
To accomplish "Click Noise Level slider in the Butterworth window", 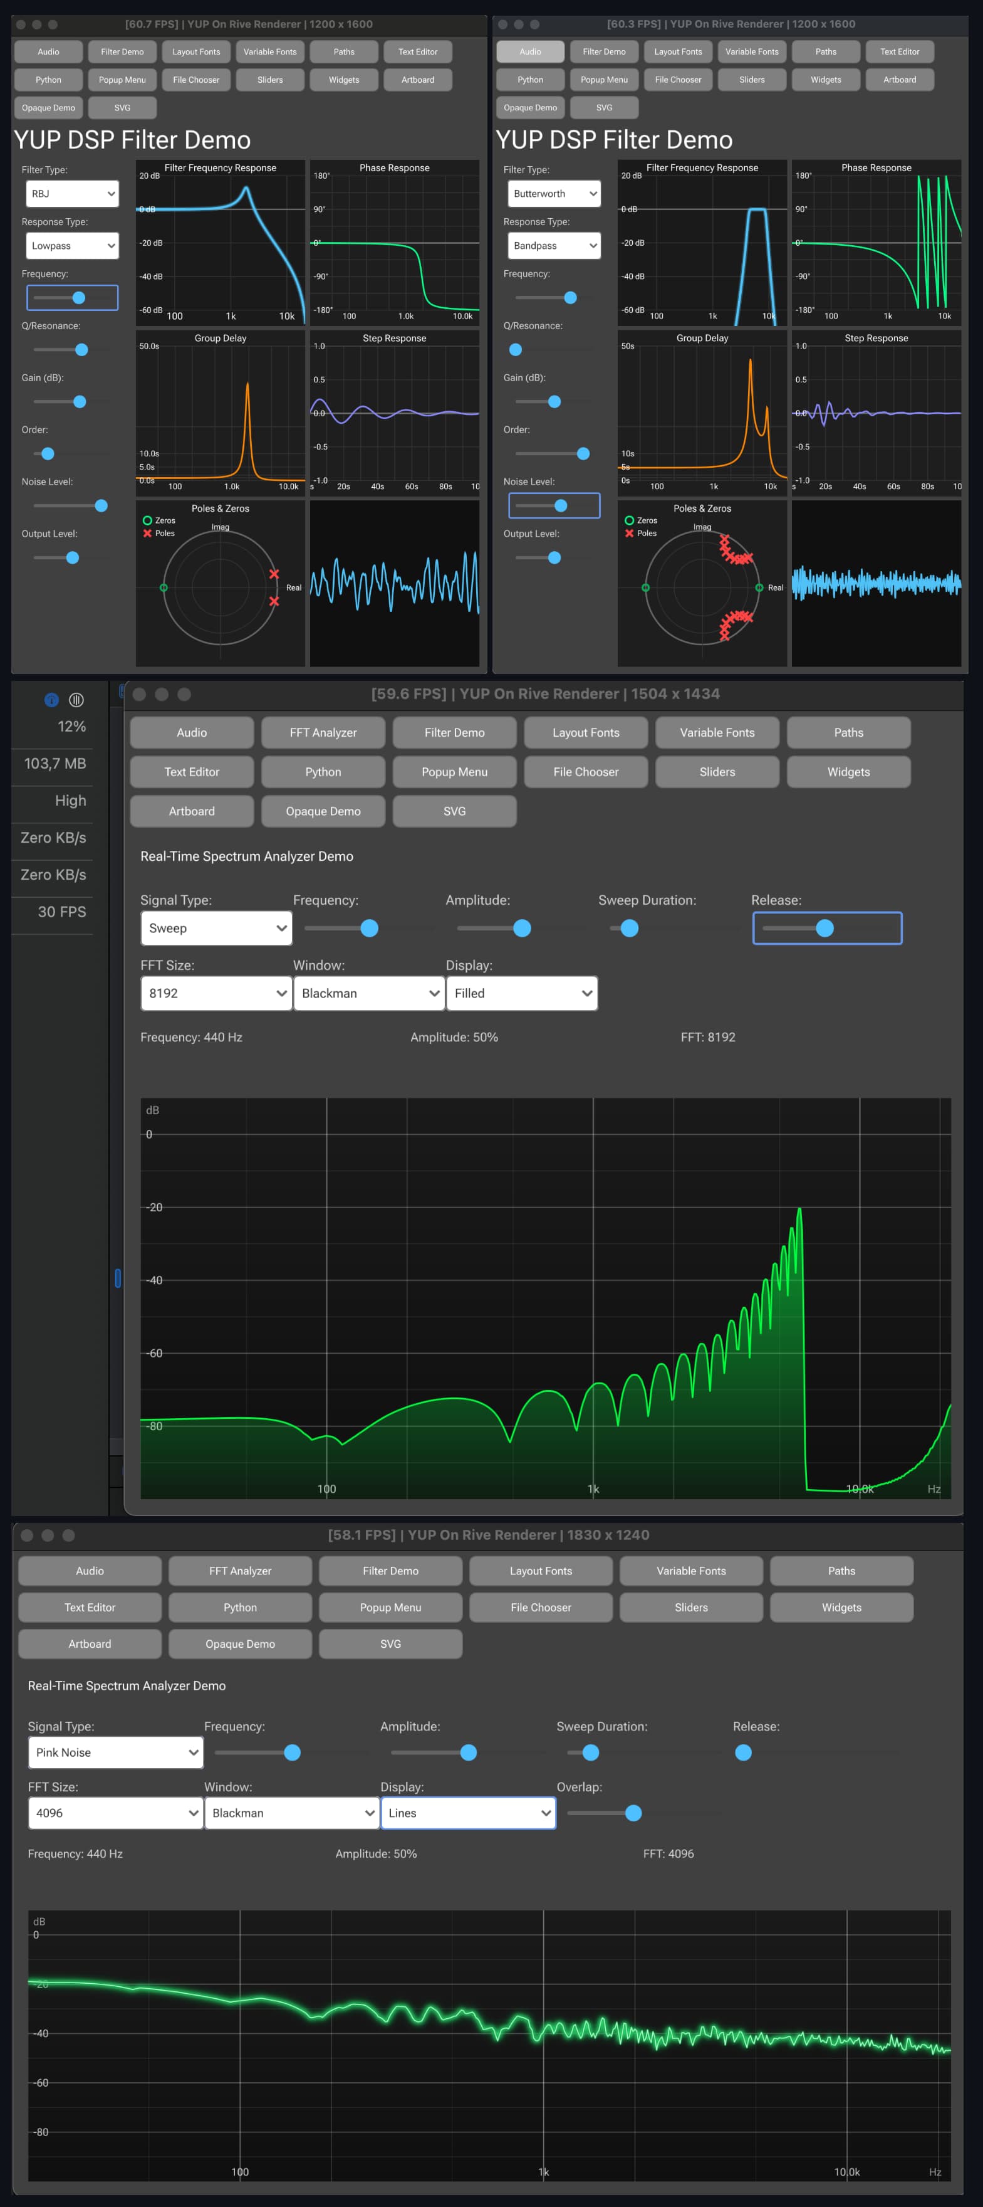I will click(554, 505).
